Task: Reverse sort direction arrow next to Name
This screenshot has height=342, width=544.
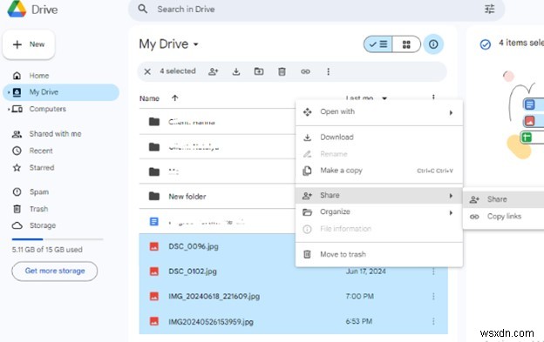Action: 175,98
